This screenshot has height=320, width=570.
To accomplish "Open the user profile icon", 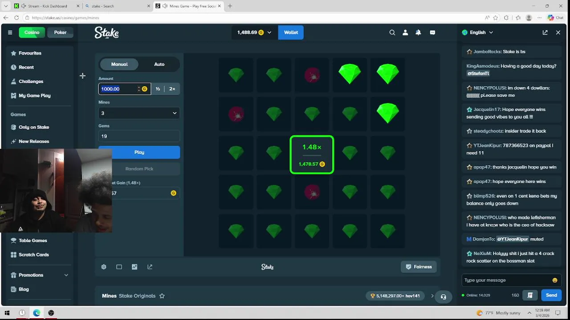I will [405, 32].
